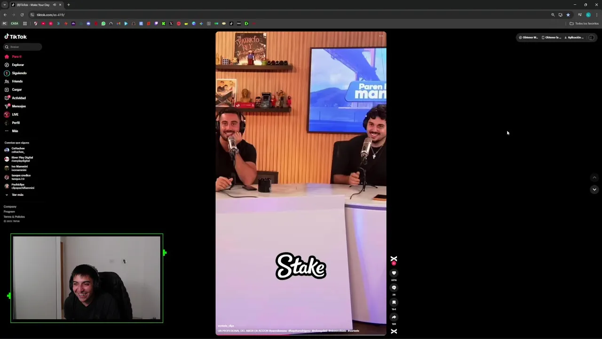
Task: Mute the TikTok tab audio
Action: point(55,5)
